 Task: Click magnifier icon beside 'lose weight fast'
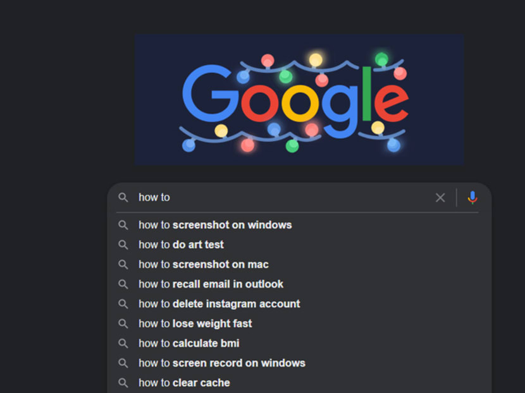point(124,323)
